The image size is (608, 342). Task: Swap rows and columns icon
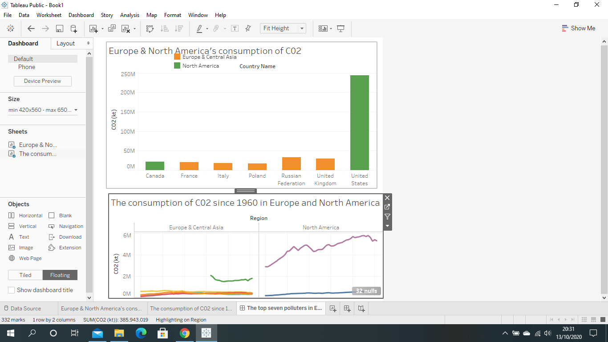pyautogui.click(x=150, y=28)
